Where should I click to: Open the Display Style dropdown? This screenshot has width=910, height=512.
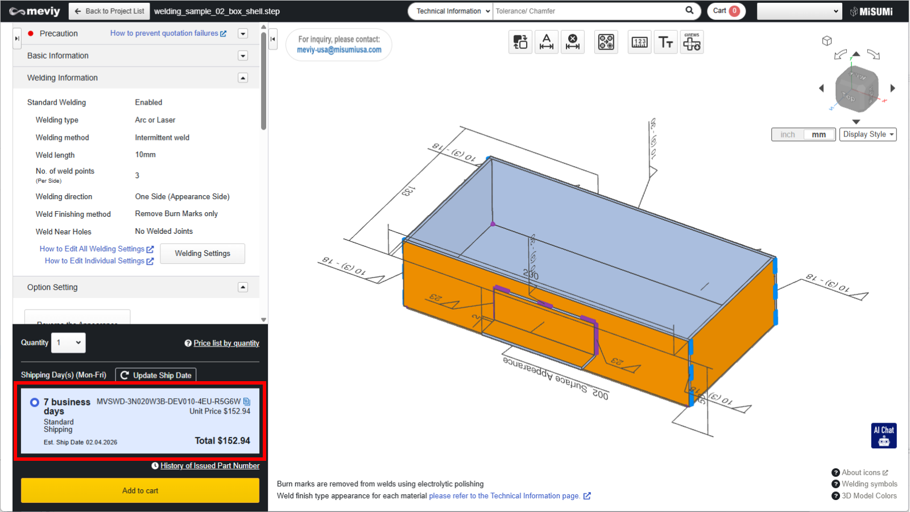coord(868,134)
